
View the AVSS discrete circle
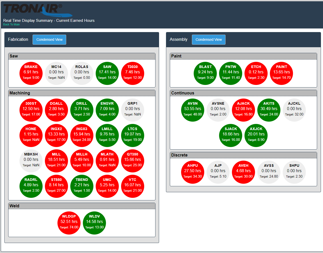pos(269,172)
